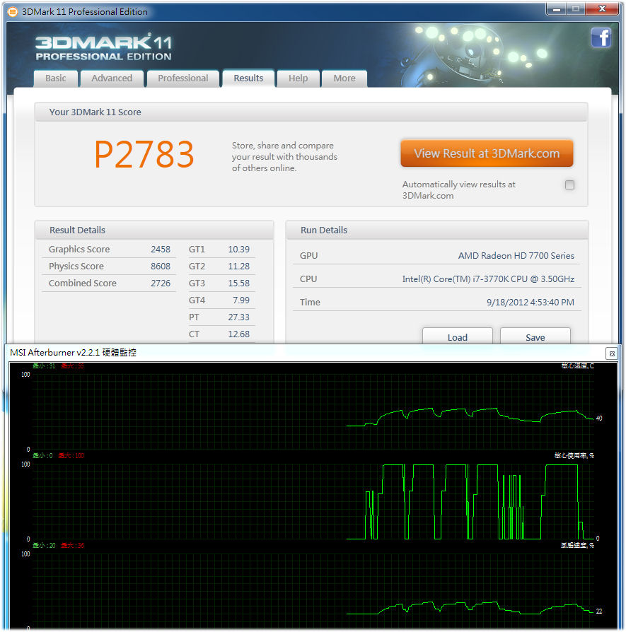Switch to the Advanced tab
Screen dimensions: 626x632
pyautogui.click(x=112, y=78)
